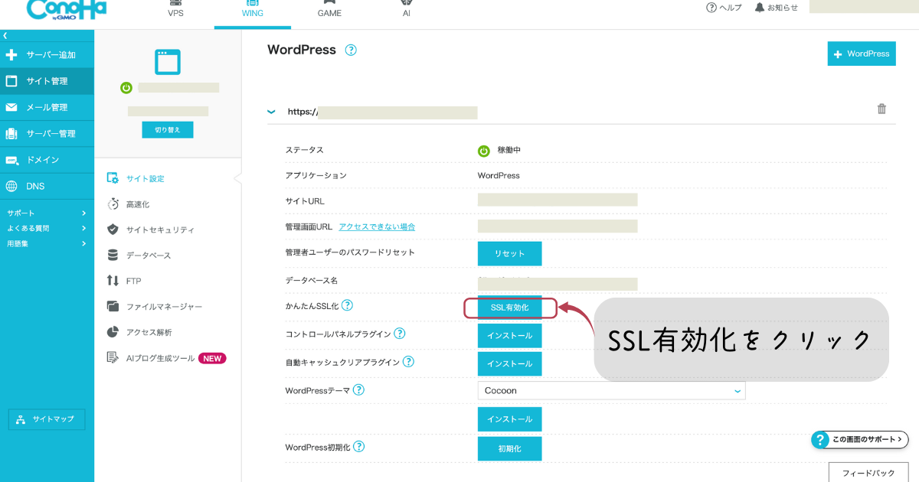Click help icon beside 自動キャッシュクリアプラグイン
Image resolution: width=919 pixels, height=482 pixels.
point(408,362)
